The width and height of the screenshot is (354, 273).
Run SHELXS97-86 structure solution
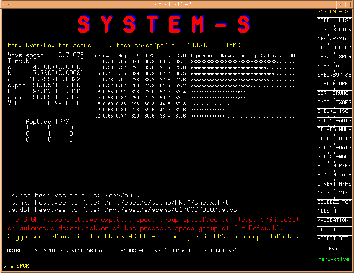334,75
